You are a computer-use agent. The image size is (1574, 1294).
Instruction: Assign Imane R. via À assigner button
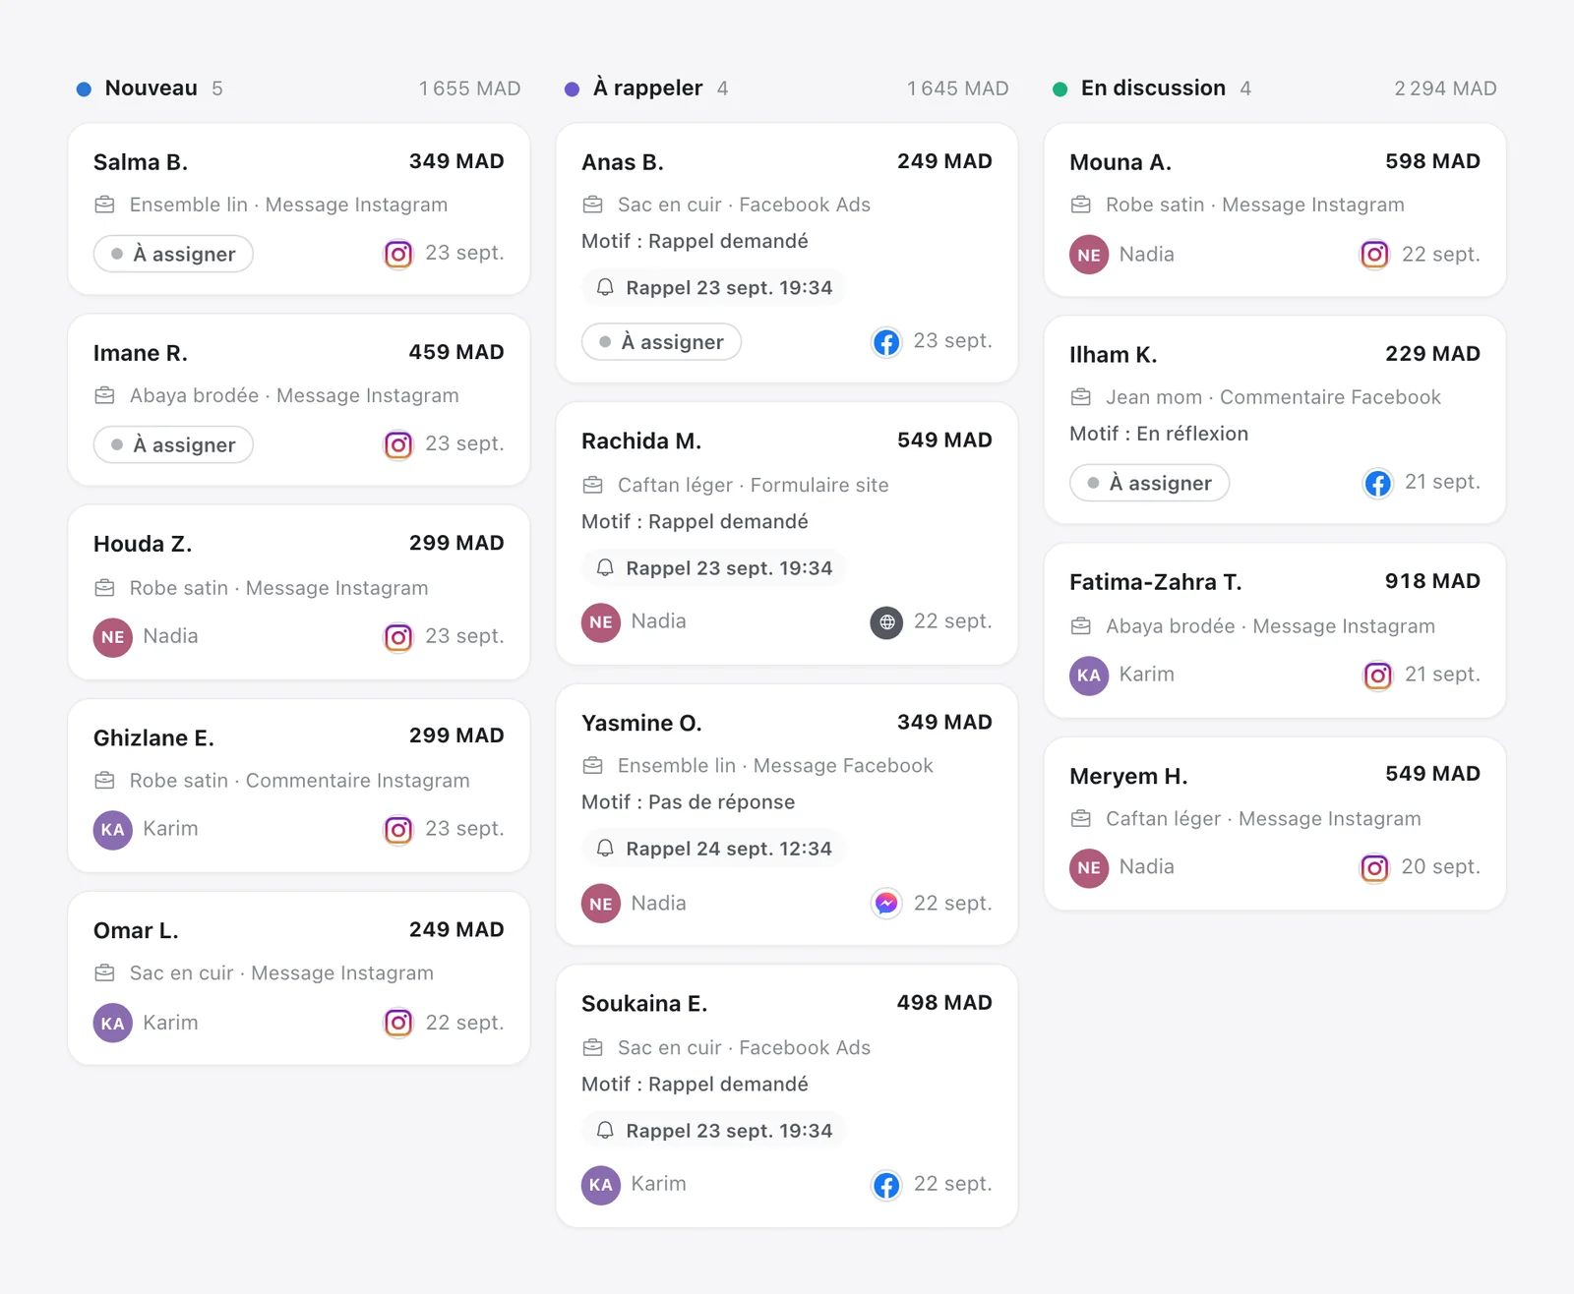(173, 444)
